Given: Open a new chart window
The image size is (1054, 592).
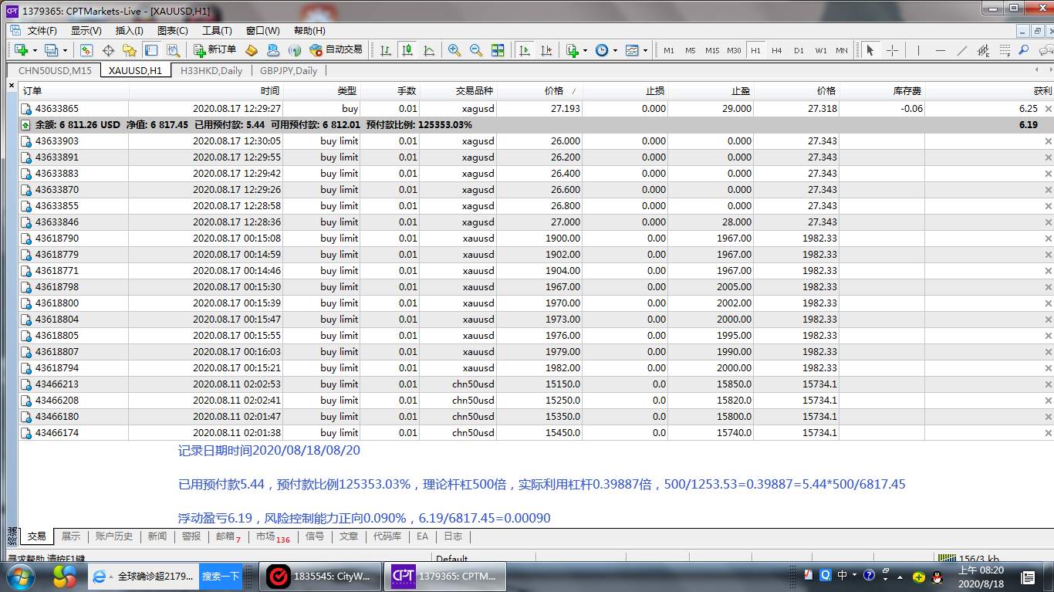Looking at the screenshot, I should click(x=21, y=50).
